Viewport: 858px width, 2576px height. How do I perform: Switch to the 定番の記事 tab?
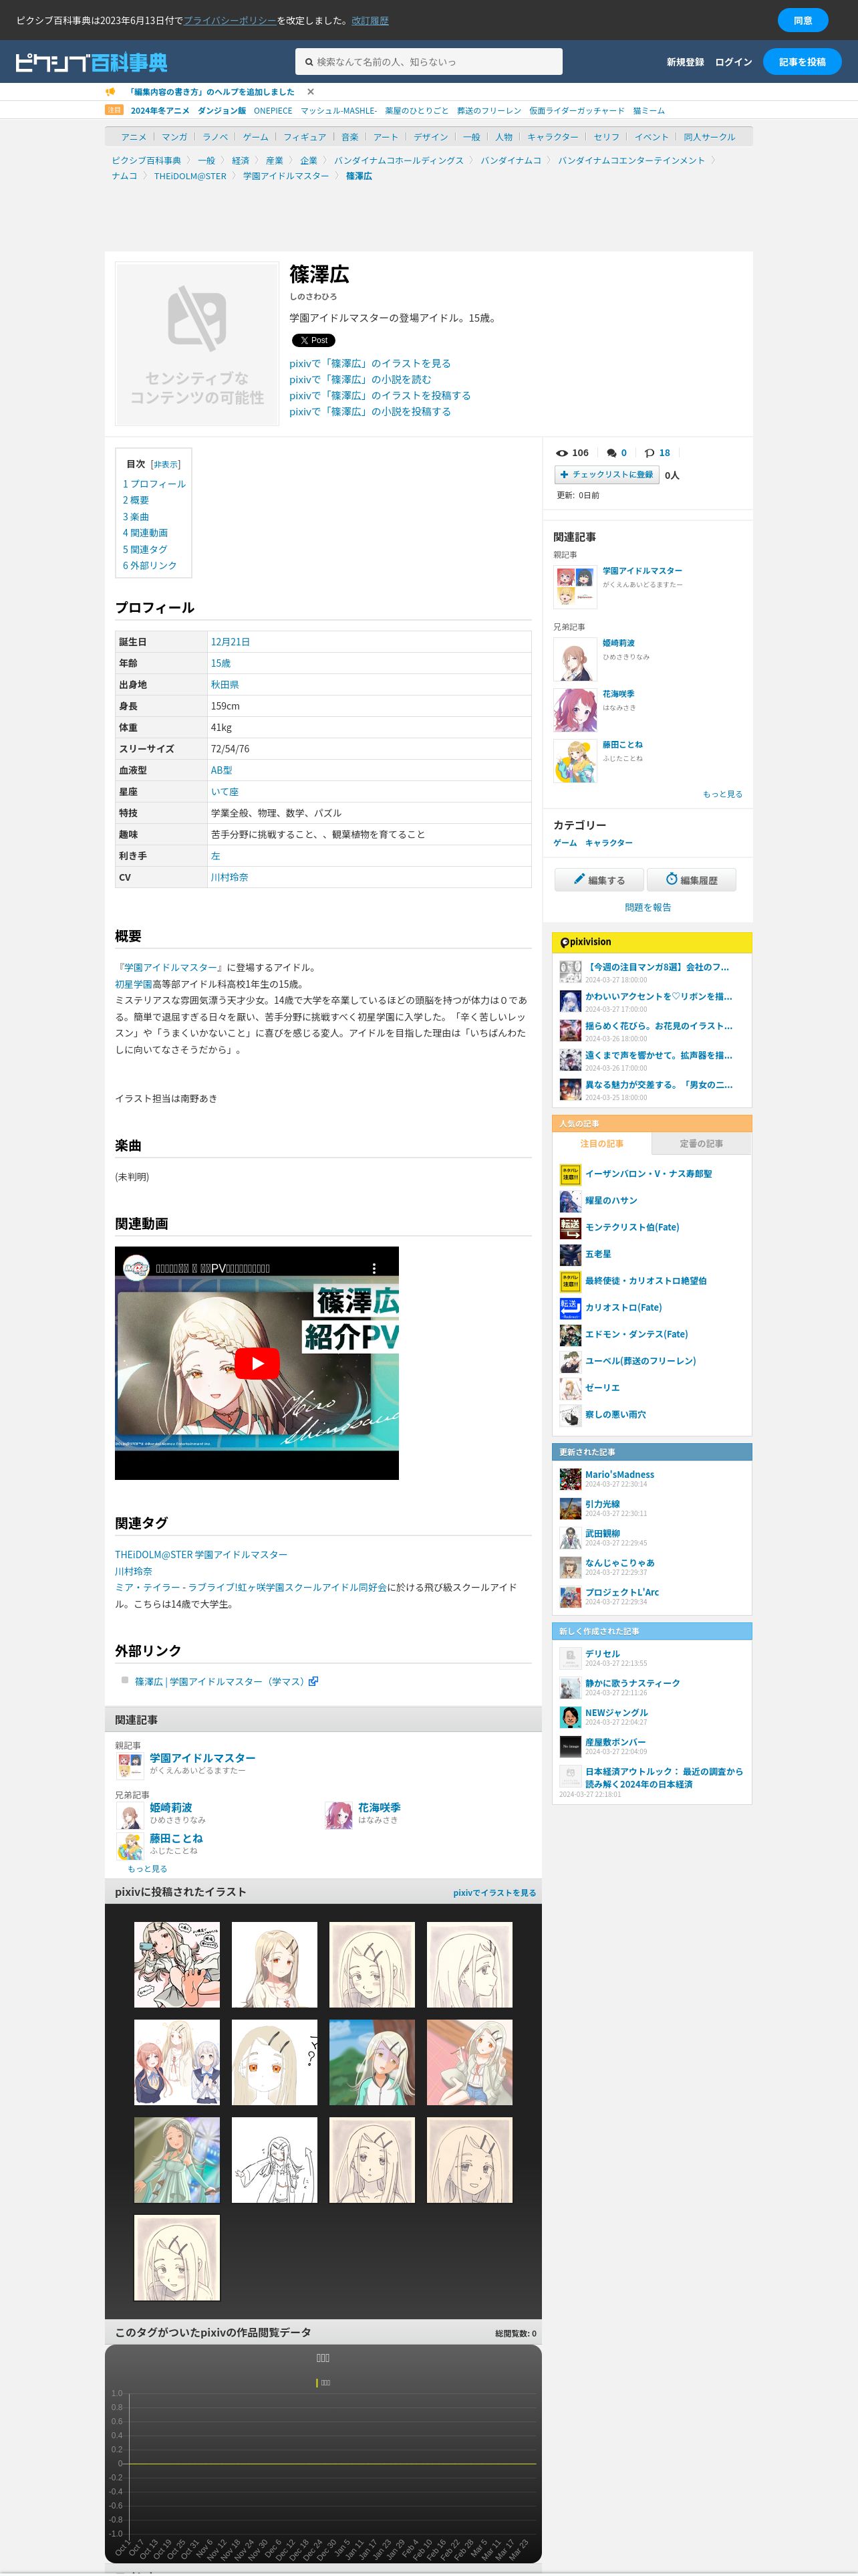[x=701, y=1143]
